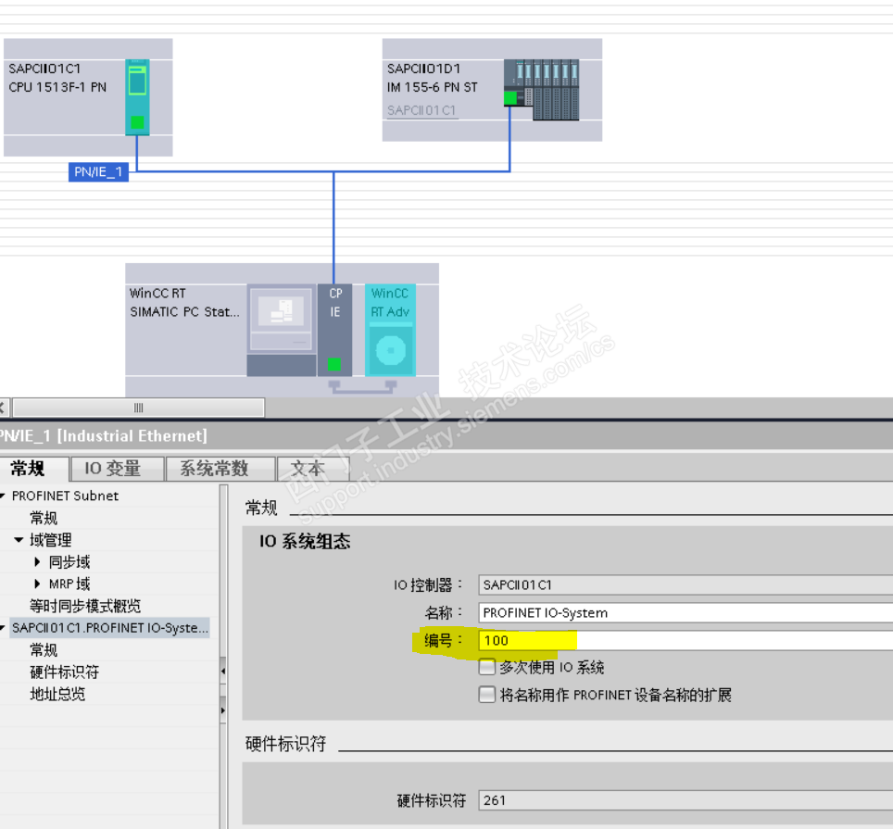Click the 编号 field showing 100
Screen dimensions: 893x829
(685, 641)
